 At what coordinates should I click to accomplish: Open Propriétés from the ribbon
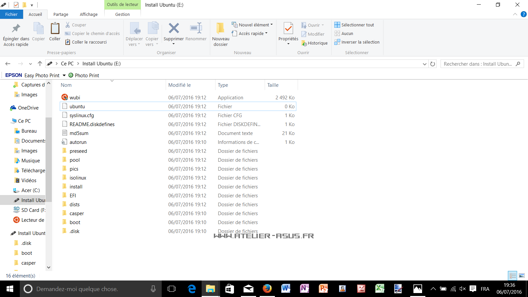pyautogui.click(x=288, y=29)
